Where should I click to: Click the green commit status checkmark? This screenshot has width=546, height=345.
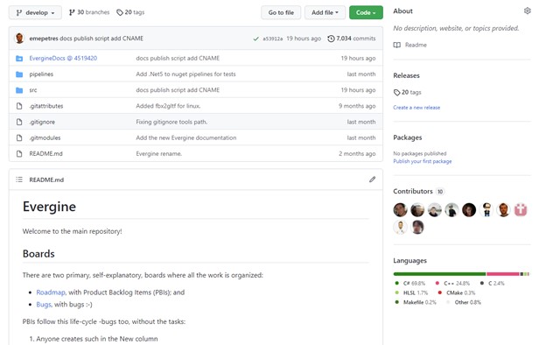point(255,39)
